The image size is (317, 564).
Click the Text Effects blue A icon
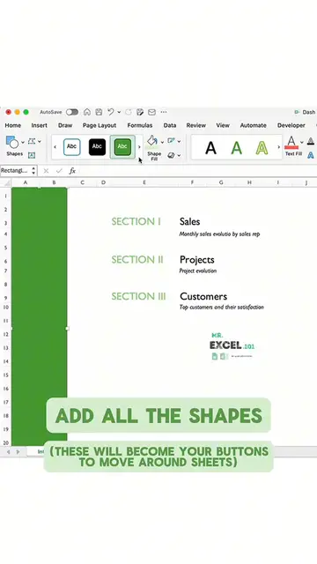(311, 155)
